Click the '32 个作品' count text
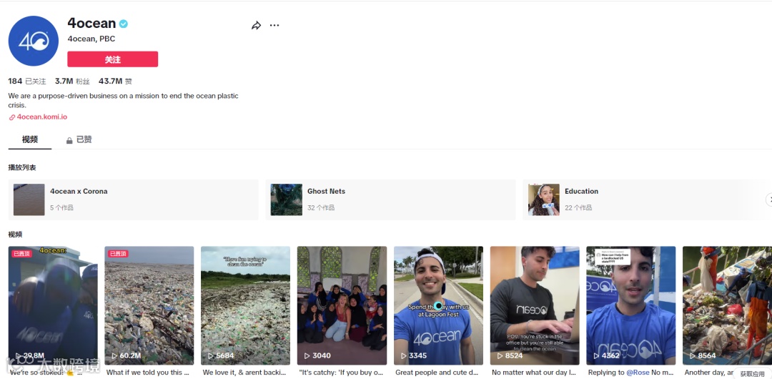Viewport: 772px width, 379px height. 321,208
